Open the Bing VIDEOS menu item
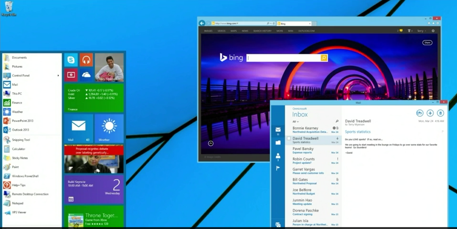 pos(222,31)
